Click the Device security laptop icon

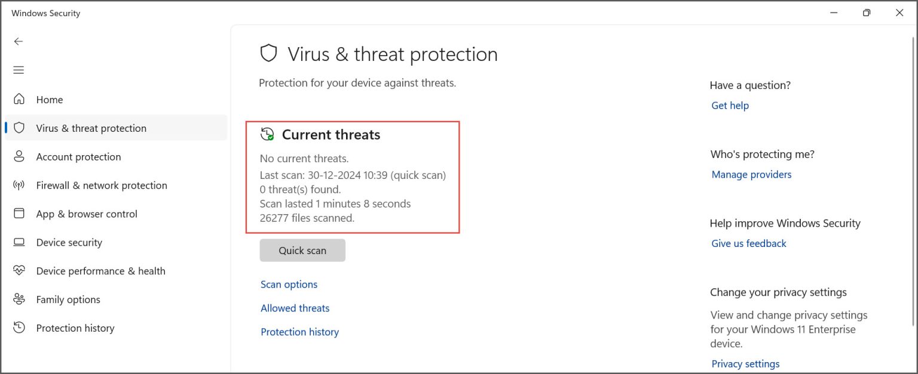pos(19,242)
